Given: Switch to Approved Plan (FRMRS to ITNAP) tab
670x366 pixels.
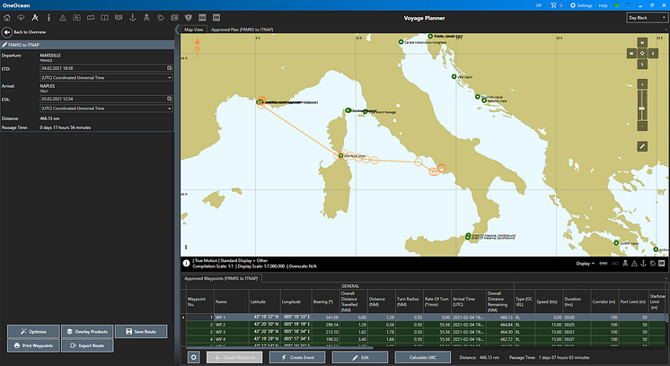Looking at the screenshot, I should 242,30.
